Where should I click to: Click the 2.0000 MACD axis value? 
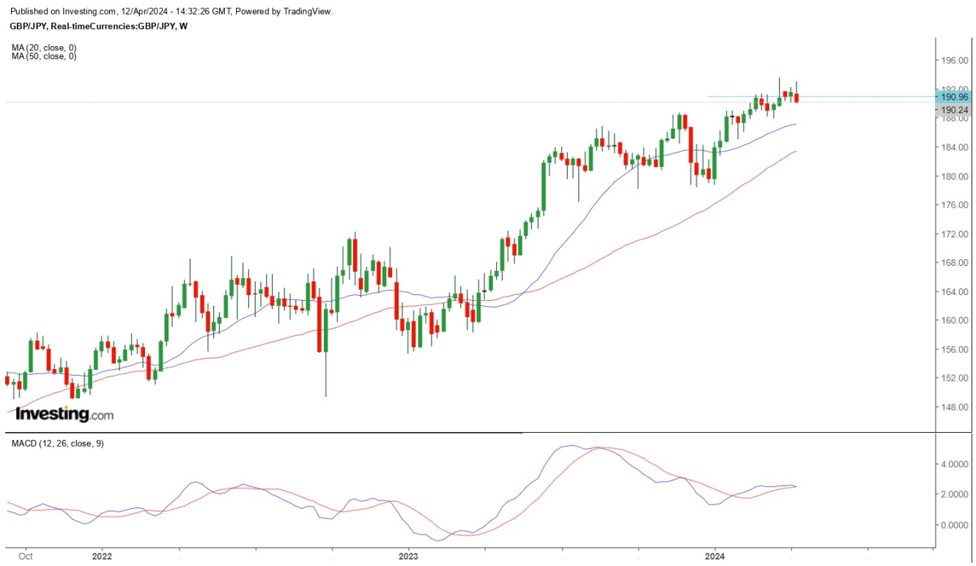(x=955, y=495)
